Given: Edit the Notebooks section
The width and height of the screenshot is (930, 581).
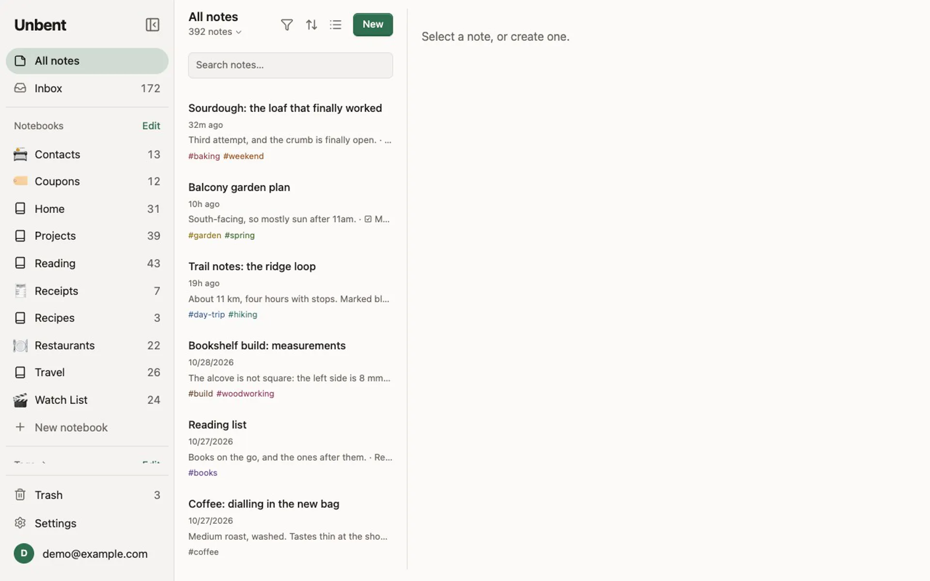Looking at the screenshot, I should 151,126.
